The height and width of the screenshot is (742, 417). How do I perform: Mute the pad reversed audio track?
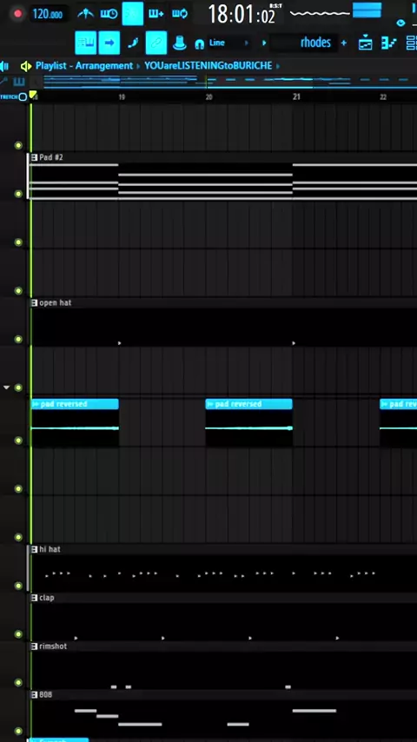(x=18, y=441)
